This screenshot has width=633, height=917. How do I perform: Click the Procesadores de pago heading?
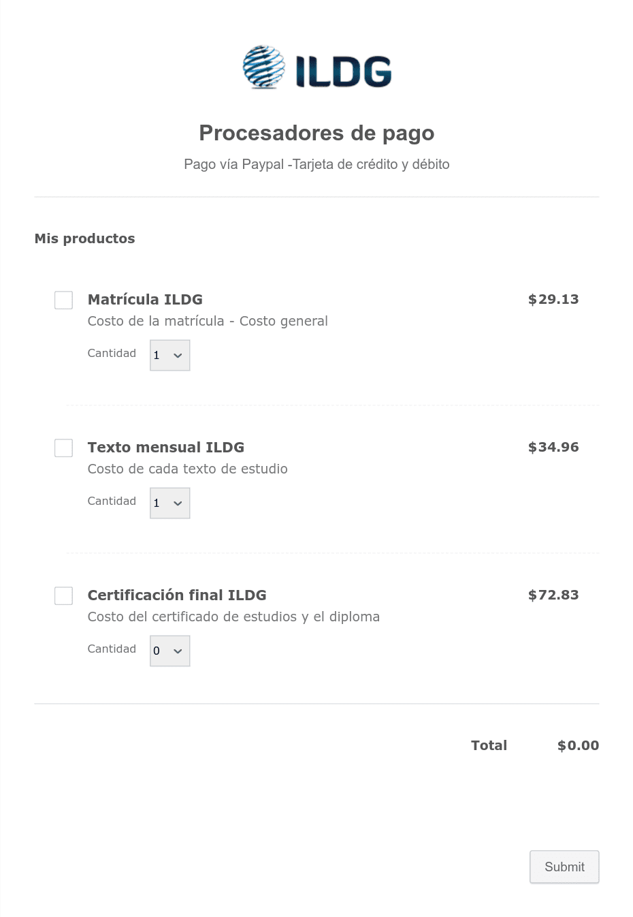(x=316, y=133)
